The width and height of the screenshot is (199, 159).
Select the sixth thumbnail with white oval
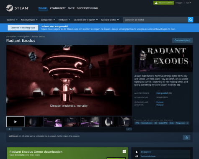(x=109, y=122)
